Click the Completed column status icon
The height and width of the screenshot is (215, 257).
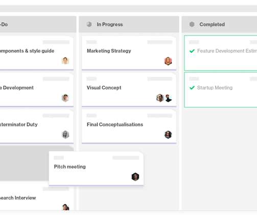pyautogui.click(x=192, y=25)
